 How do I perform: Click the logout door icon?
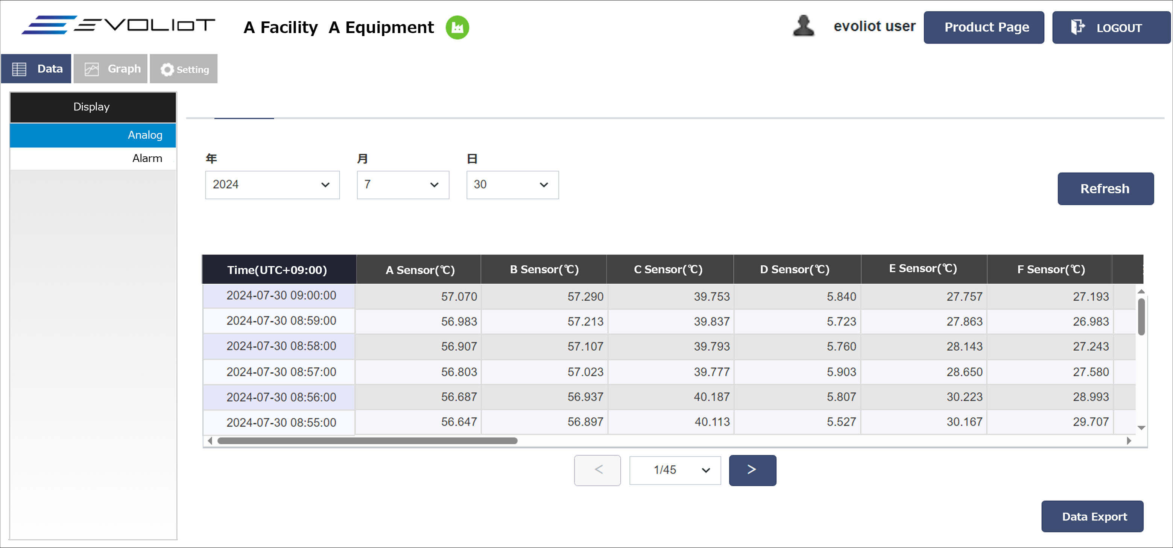pos(1077,27)
